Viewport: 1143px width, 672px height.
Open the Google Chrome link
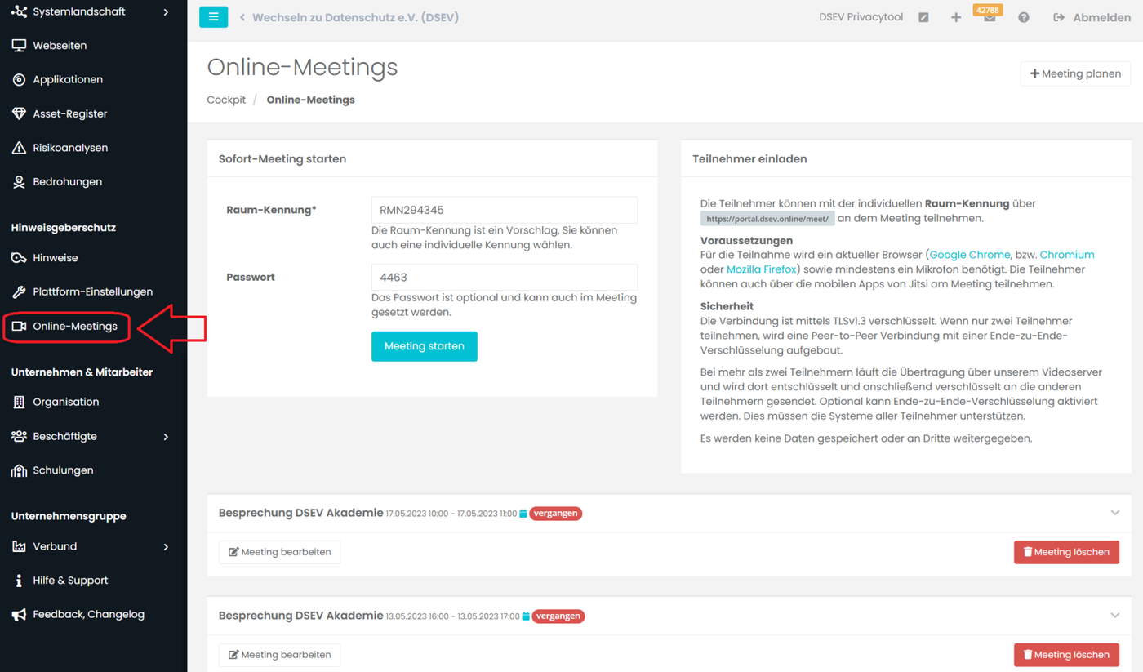(970, 255)
